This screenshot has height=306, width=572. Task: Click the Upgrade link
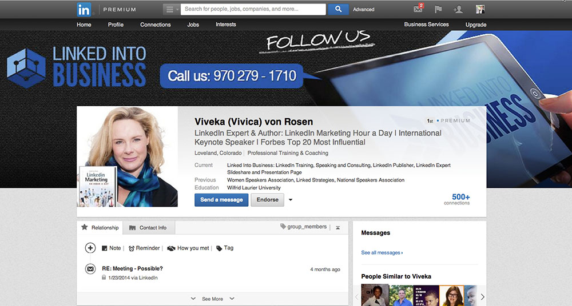476,25
